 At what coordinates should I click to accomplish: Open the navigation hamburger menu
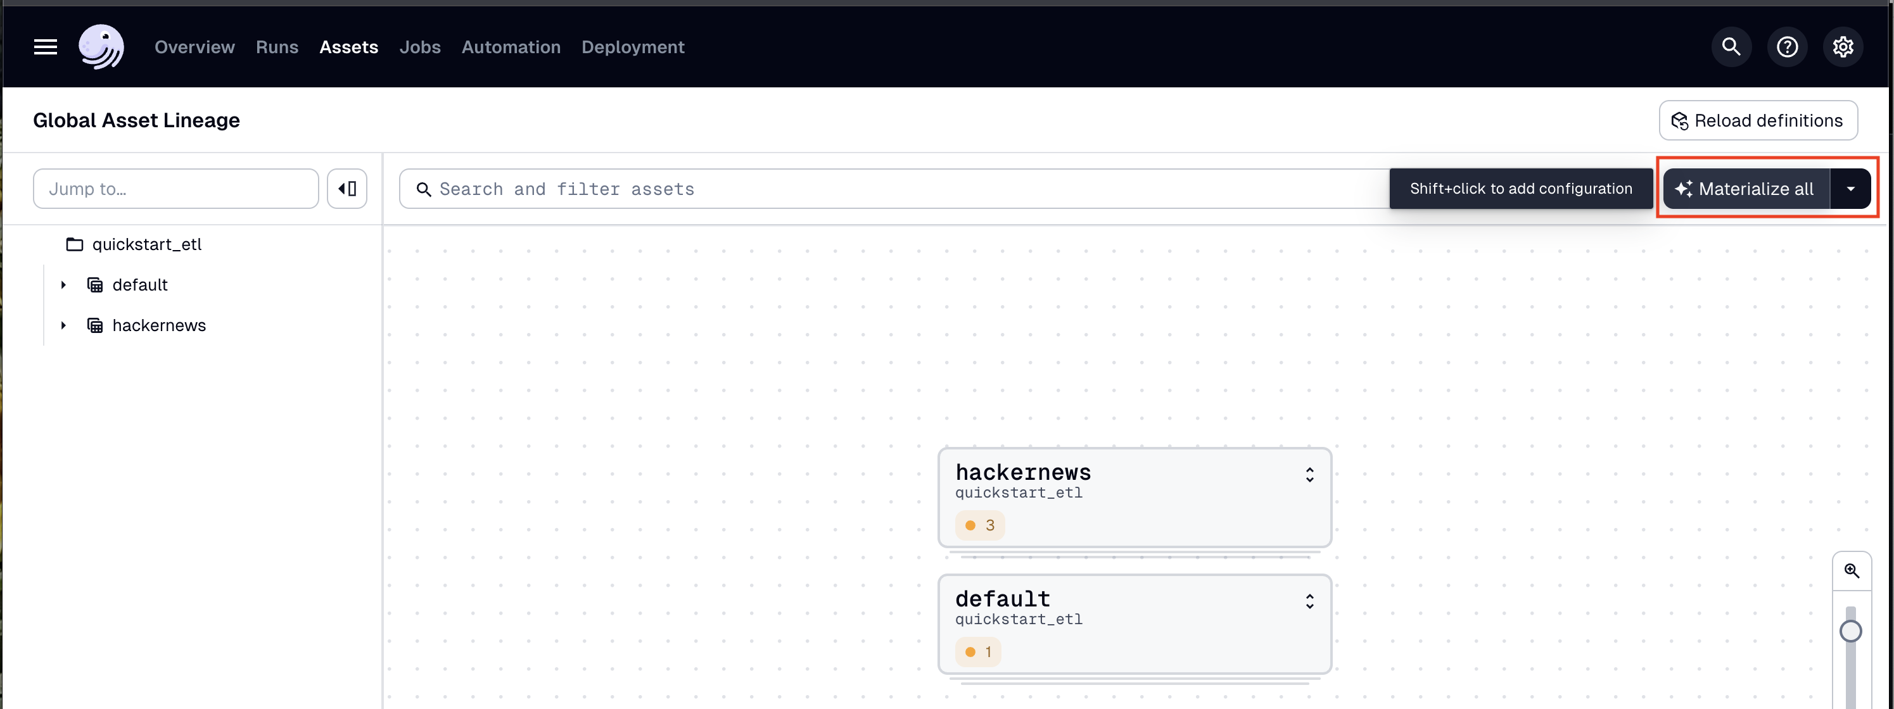pyautogui.click(x=45, y=46)
